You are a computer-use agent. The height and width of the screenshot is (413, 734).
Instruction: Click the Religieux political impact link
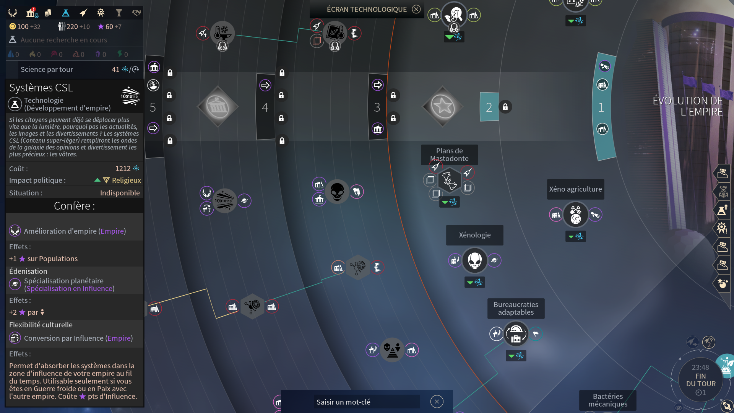pyautogui.click(x=126, y=180)
